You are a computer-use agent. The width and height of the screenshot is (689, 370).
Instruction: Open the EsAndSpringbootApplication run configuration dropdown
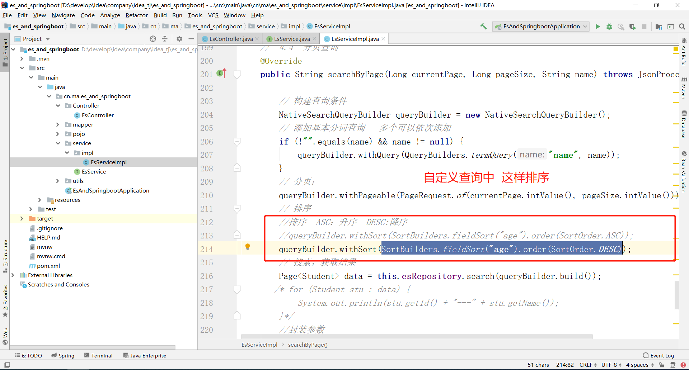click(x=541, y=27)
